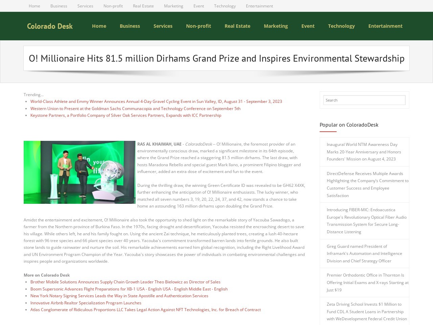Read the Keystone Partners ICC Partnership article

point(126,115)
